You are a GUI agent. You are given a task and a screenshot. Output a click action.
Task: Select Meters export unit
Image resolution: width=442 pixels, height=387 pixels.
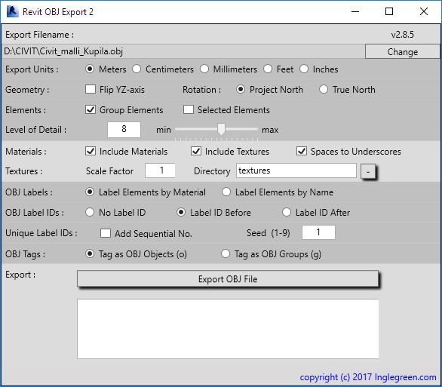point(90,69)
